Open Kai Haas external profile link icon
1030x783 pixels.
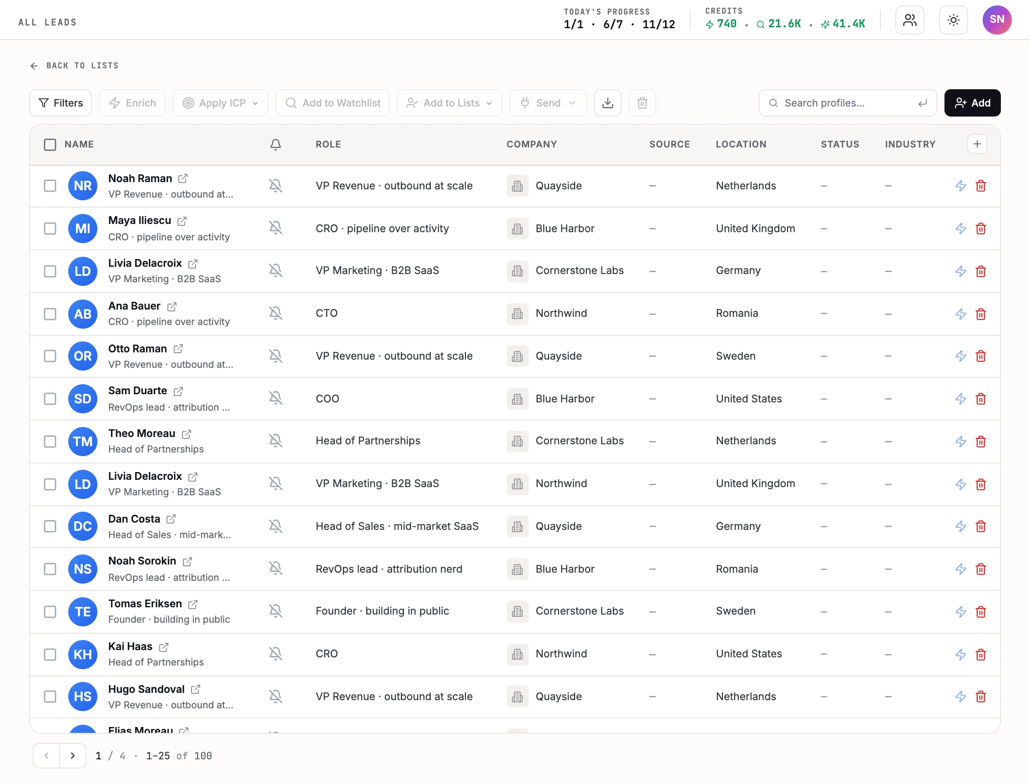pos(163,647)
